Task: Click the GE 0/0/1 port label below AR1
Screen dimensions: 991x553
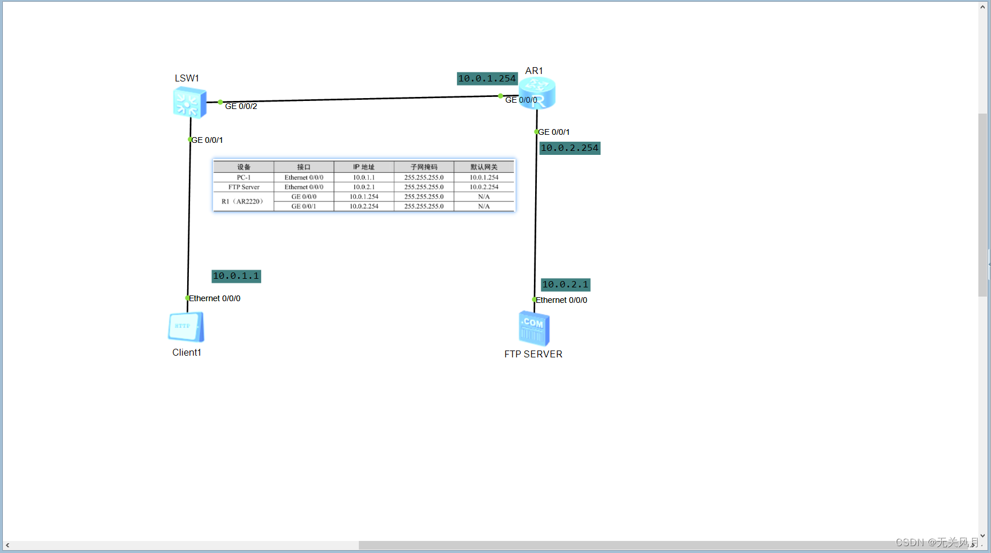Action: pyautogui.click(x=554, y=132)
